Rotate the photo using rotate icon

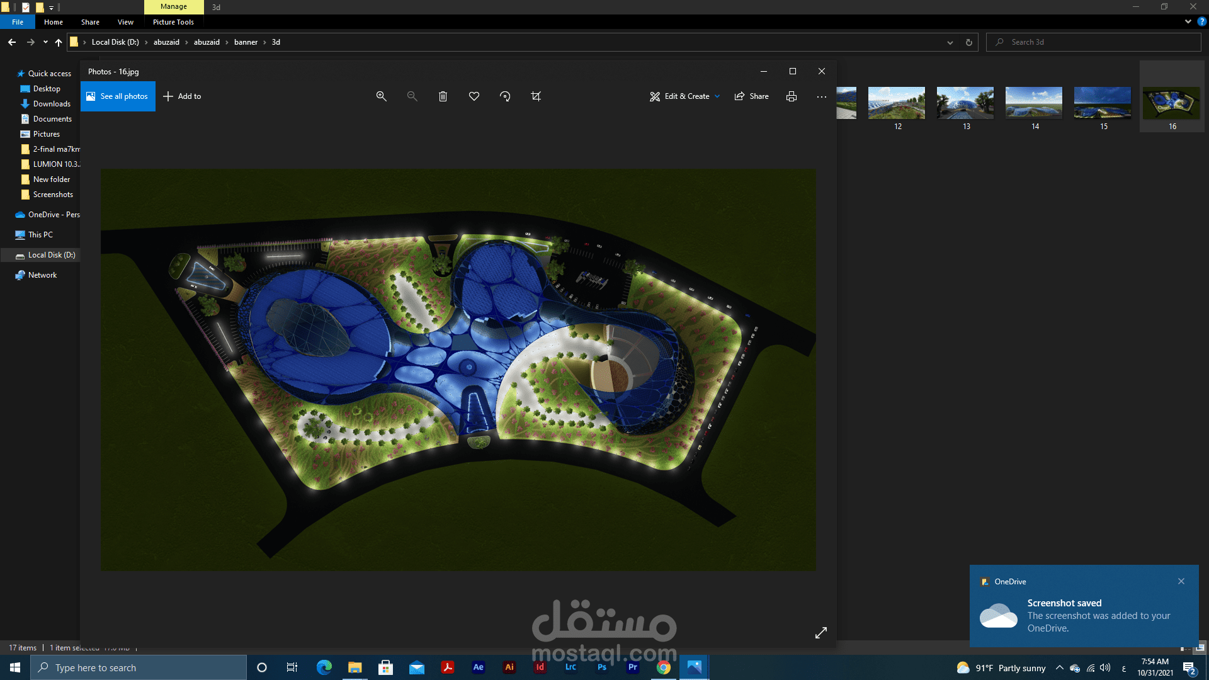click(505, 96)
